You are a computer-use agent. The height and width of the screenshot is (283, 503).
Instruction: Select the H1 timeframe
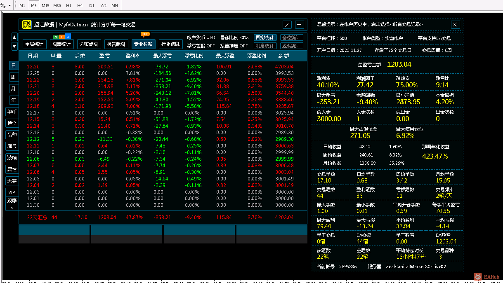point(68,6)
